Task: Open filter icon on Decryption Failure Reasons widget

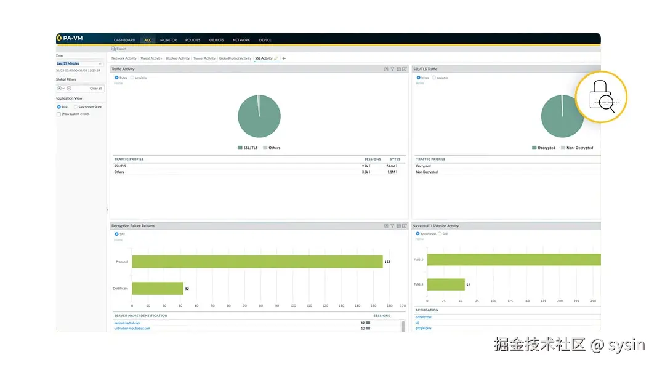Action: click(392, 226)
